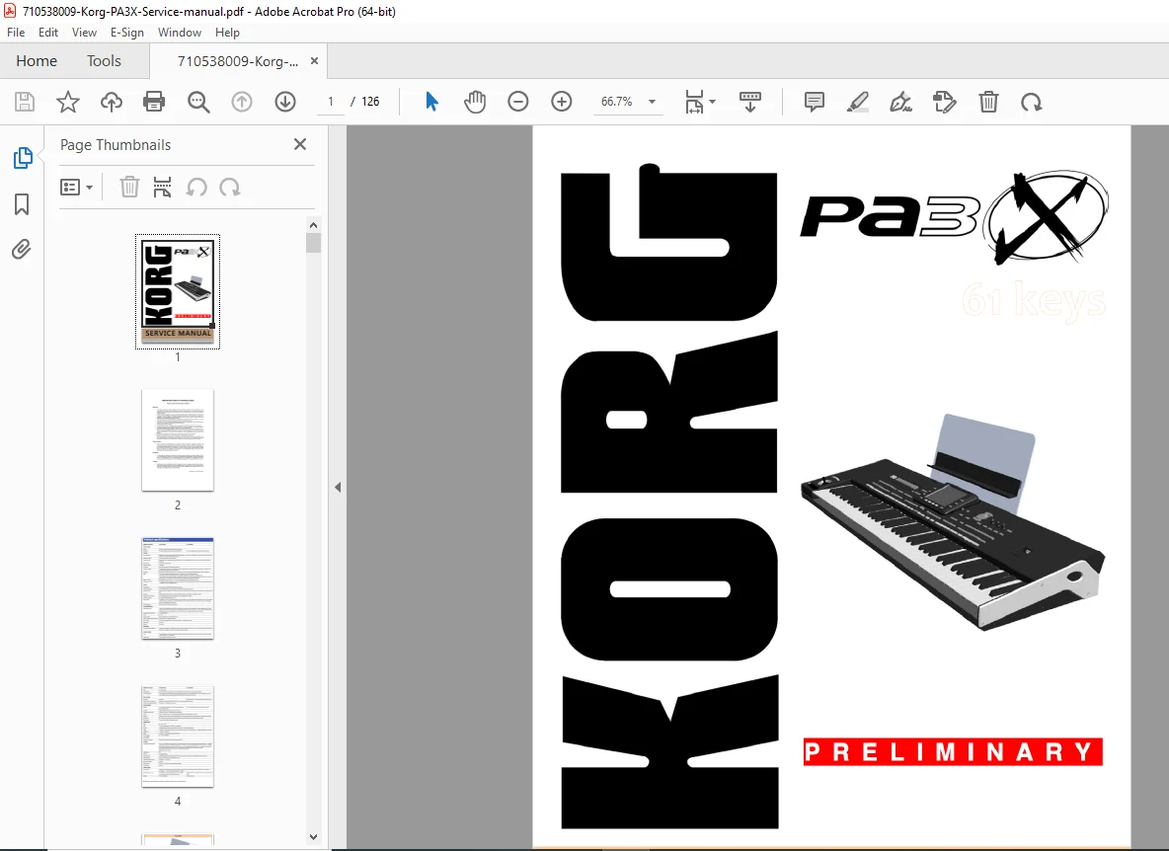Select page 4 thumbnail
Viewport: 1169px width, 851px height.
(x=178, y=736)
